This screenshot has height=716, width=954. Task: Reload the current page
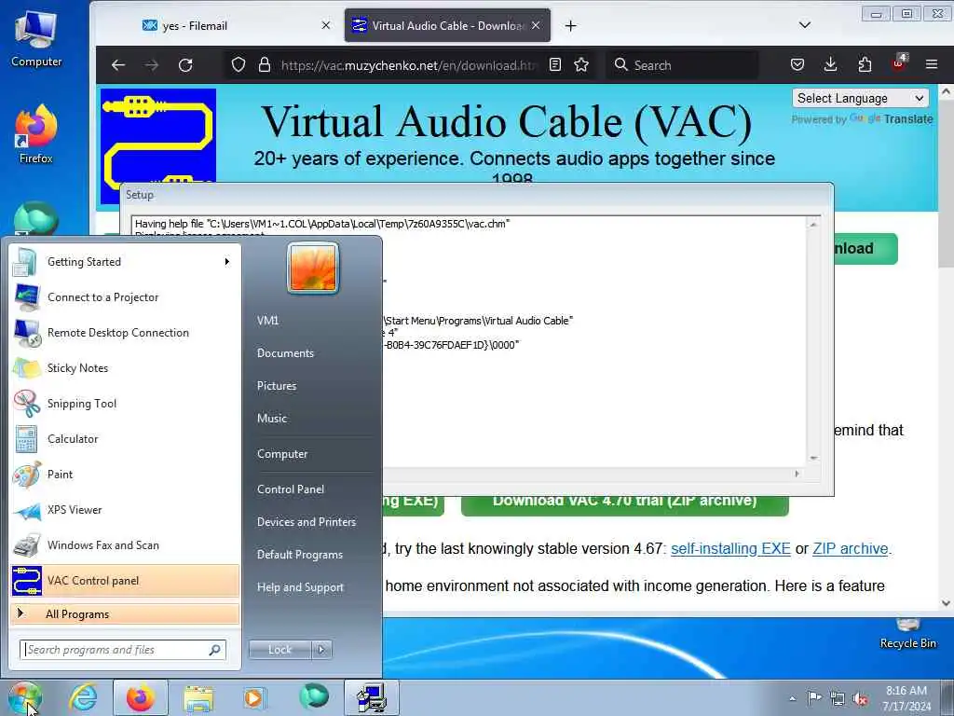pos(185,65)
